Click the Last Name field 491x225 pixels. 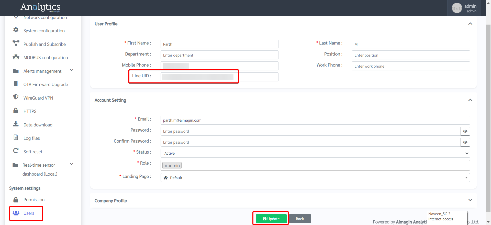coord(411,44)
